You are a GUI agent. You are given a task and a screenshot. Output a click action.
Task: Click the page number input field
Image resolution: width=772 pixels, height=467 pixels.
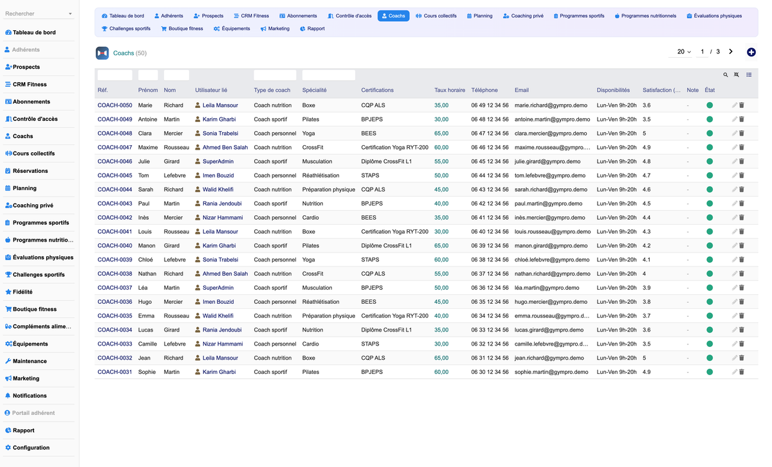coord(703,52)
